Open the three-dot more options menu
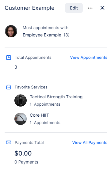Image resolution: width=111 pixels, height=173 pixels. (90, 8)
